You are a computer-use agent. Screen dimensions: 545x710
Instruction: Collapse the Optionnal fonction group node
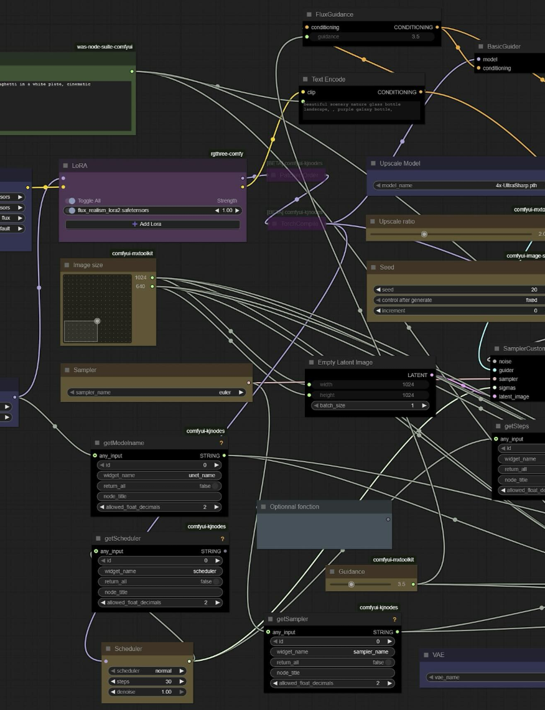(263, 507)
